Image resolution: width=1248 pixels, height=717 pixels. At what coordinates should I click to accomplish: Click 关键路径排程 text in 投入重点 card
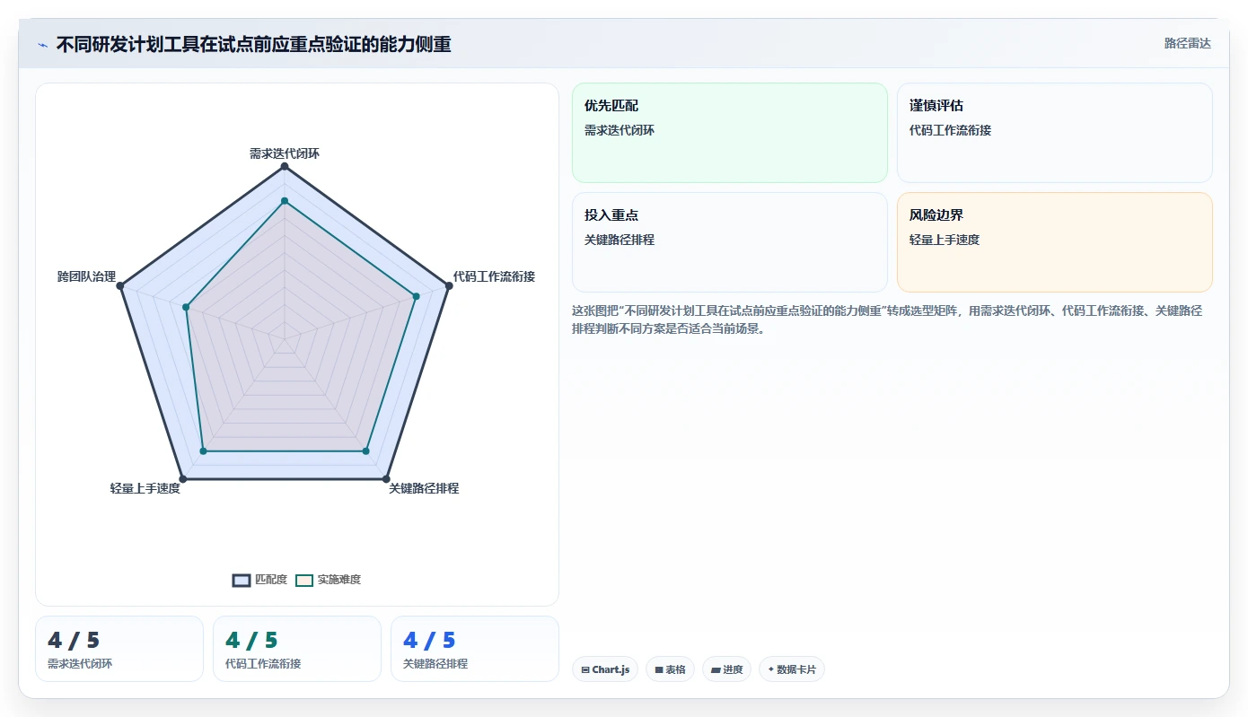click(620, 240)
